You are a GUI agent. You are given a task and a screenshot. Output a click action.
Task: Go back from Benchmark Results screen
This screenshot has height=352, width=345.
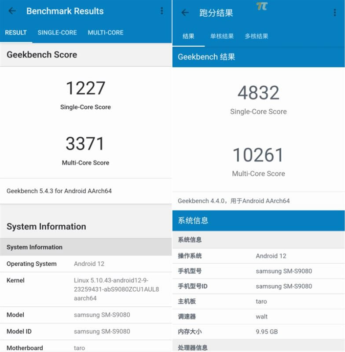[12, 11]
